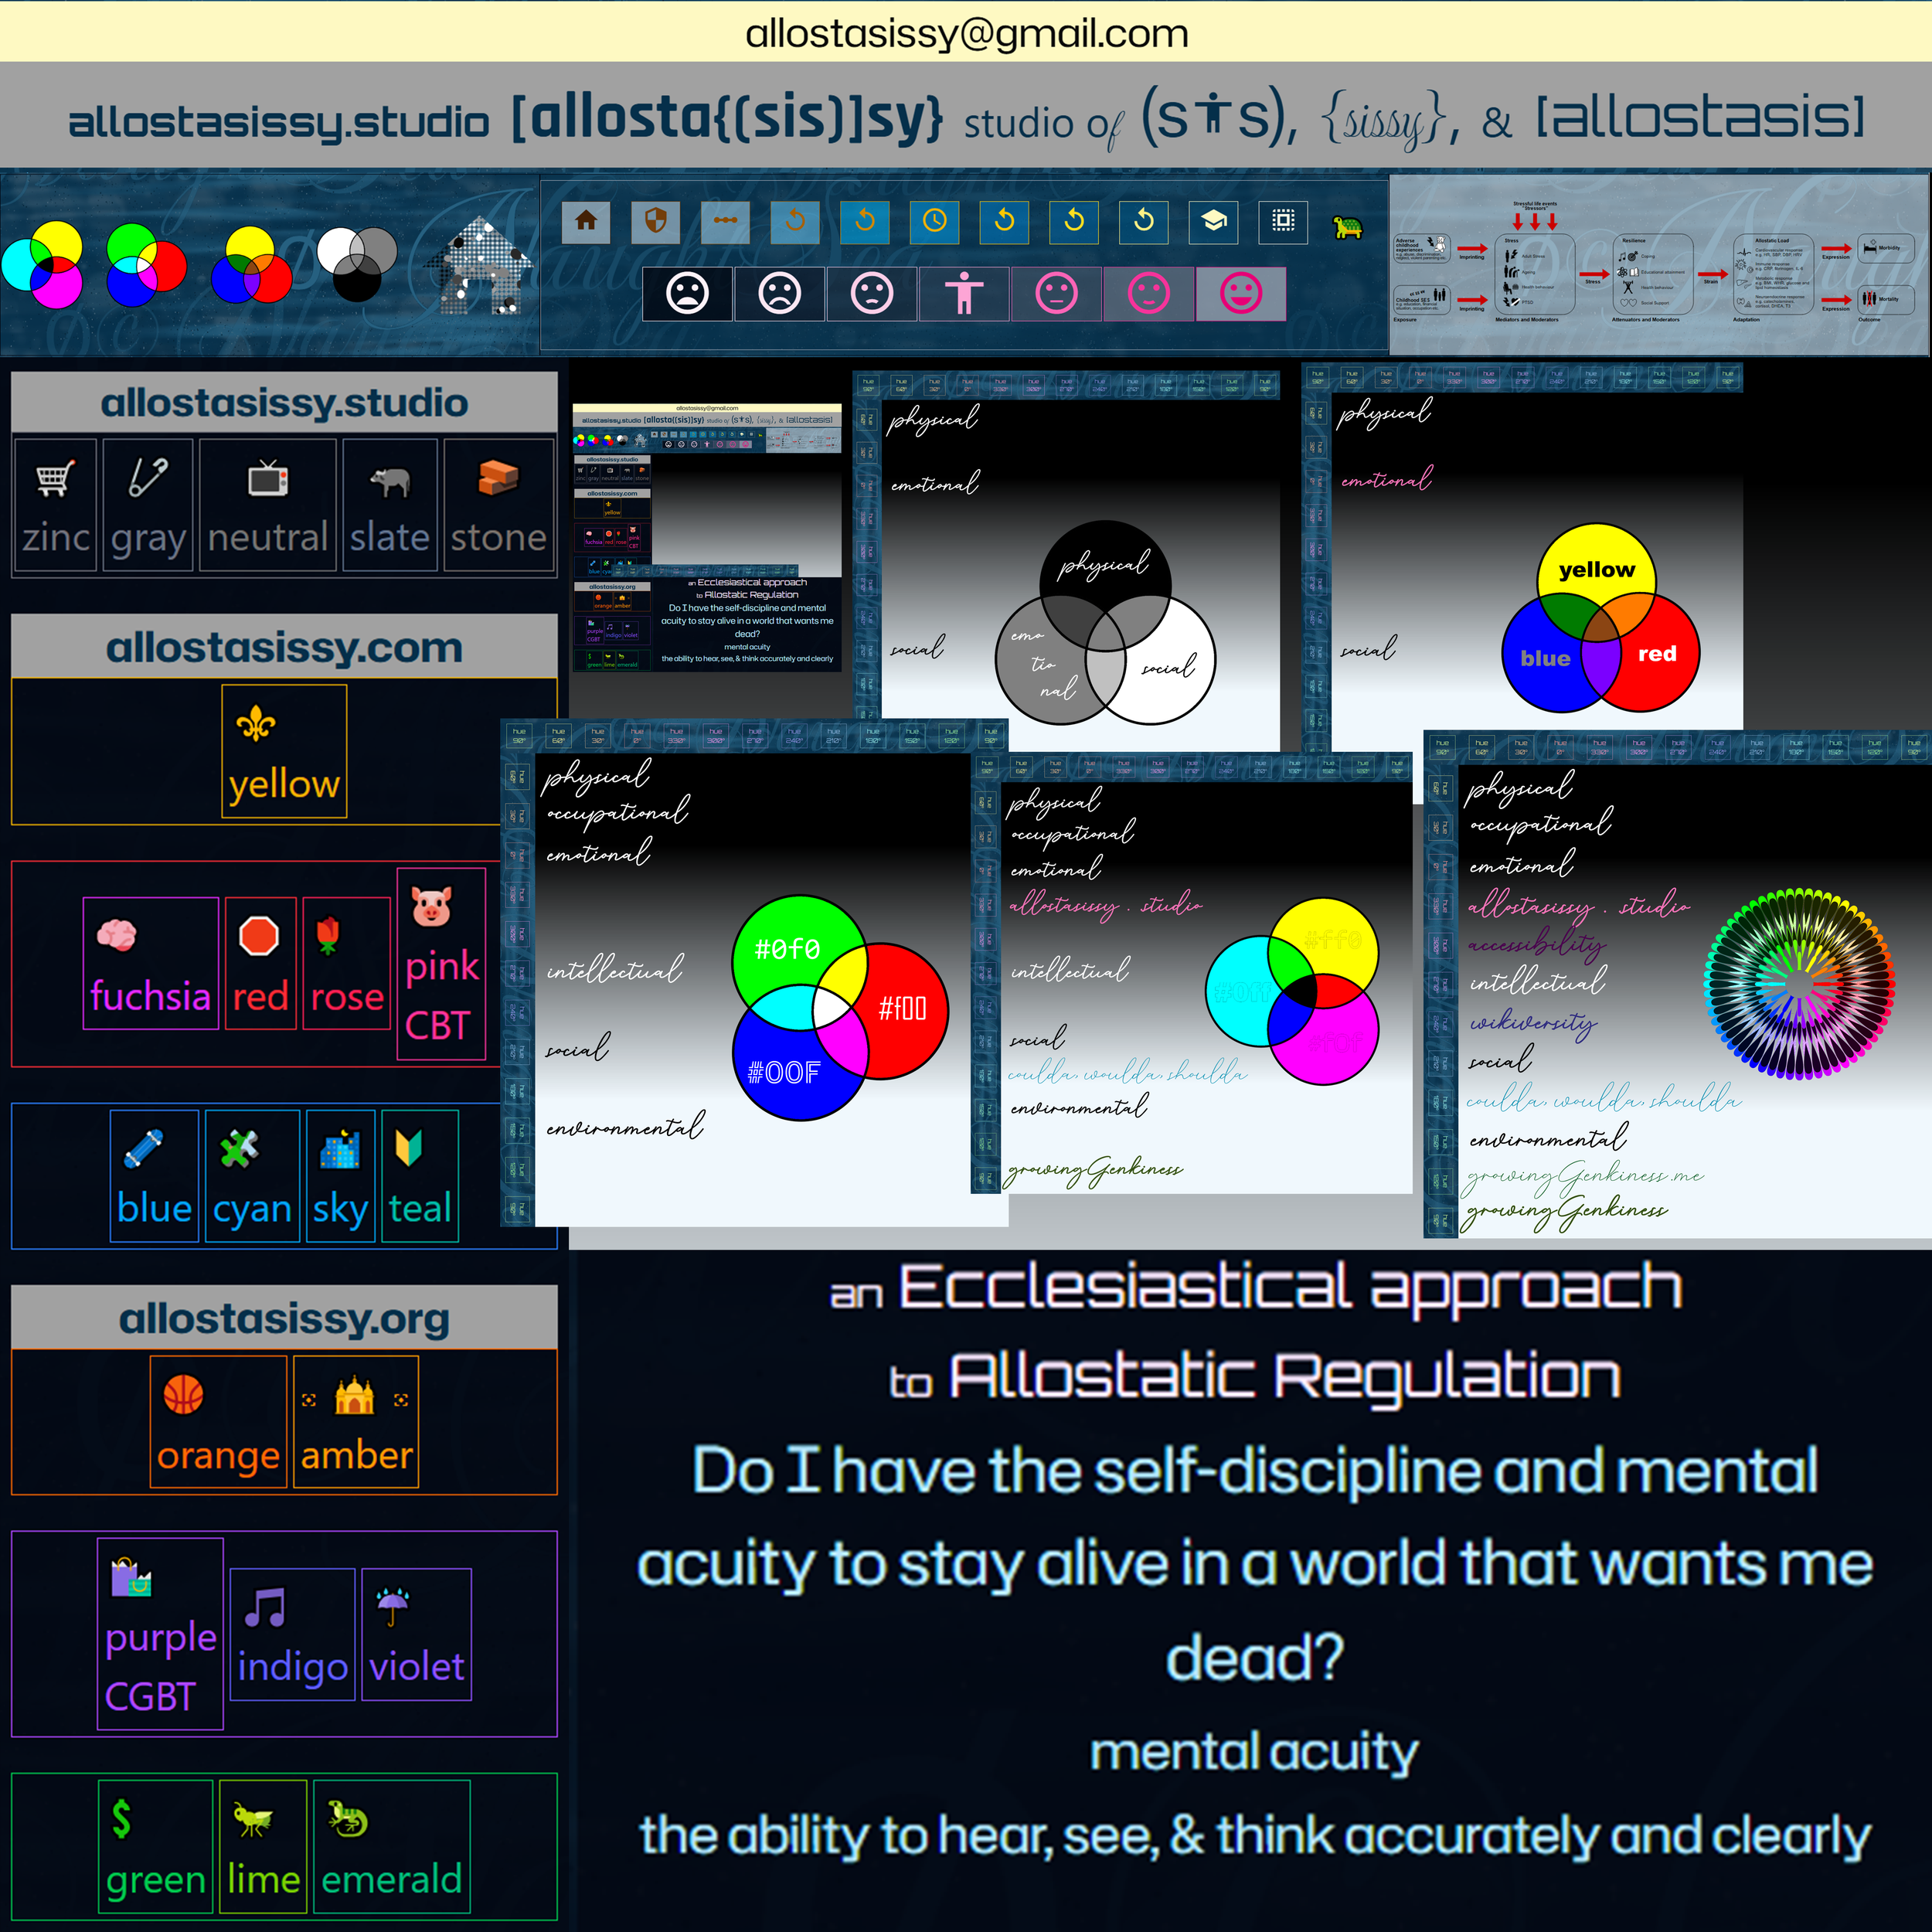Click the pink accessibility person icon

[964, 294]
